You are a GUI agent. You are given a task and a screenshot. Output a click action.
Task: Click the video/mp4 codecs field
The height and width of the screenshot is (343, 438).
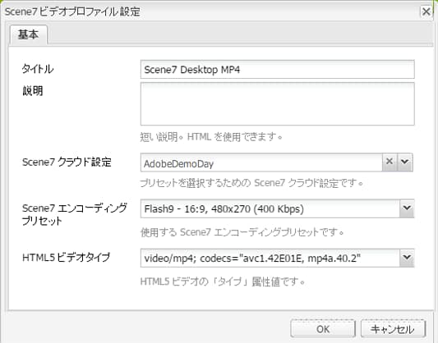(x=270, y=258)
